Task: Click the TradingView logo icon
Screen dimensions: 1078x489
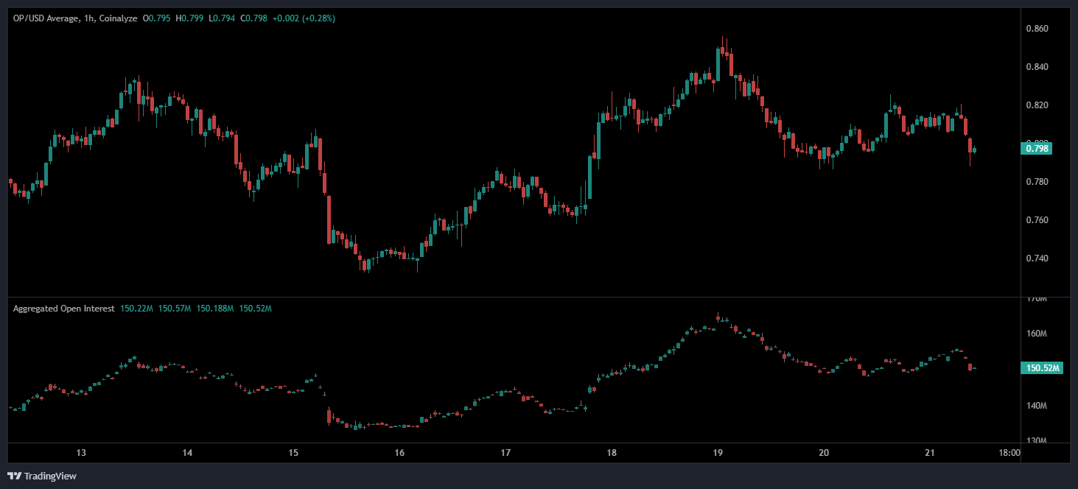Action: [x=14, y=476]
